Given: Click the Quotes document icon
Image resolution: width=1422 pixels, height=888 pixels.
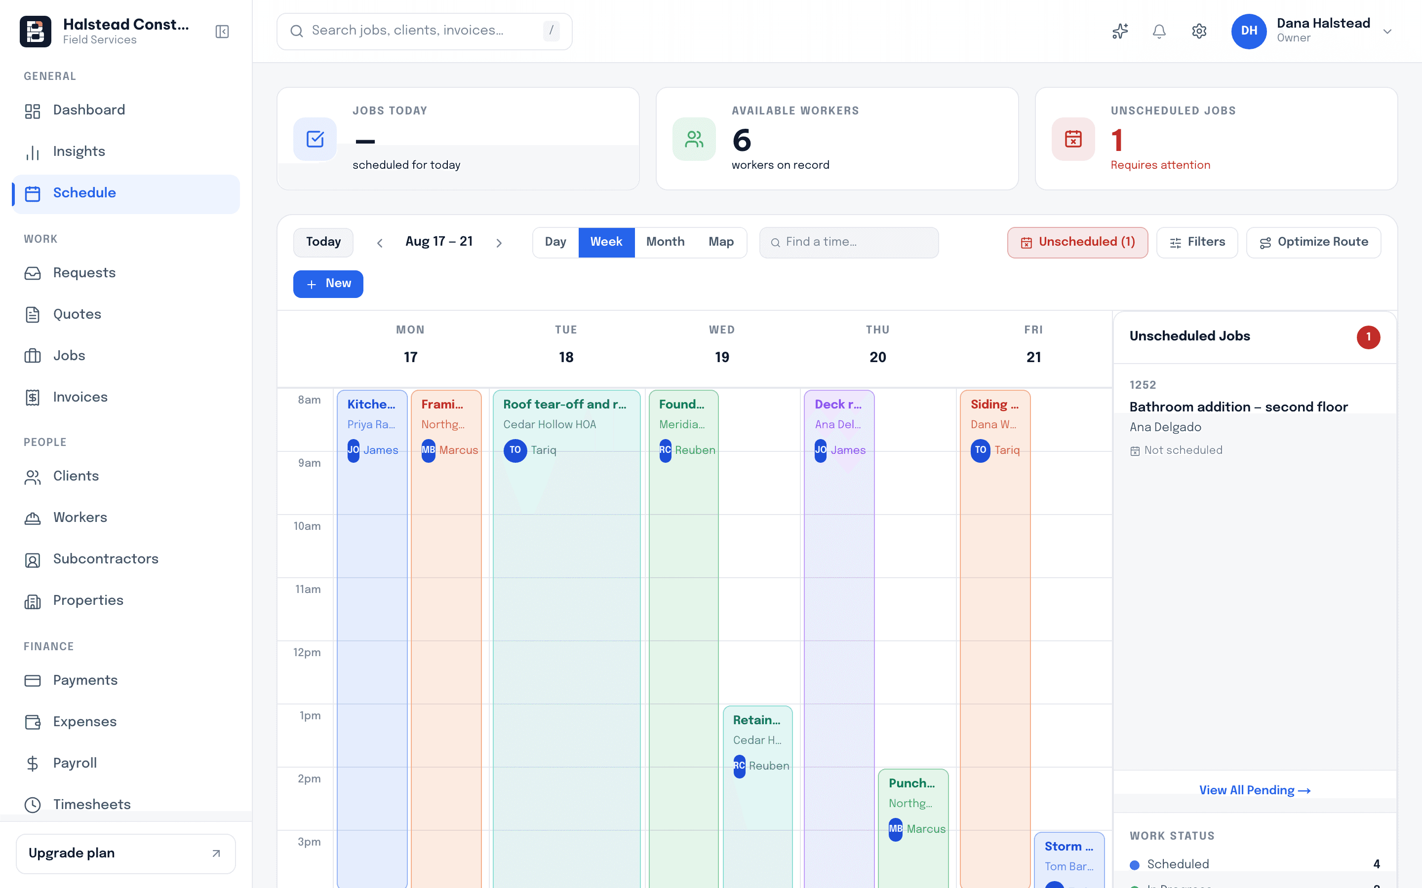Looking at the screenshot, I should [32, 315].
